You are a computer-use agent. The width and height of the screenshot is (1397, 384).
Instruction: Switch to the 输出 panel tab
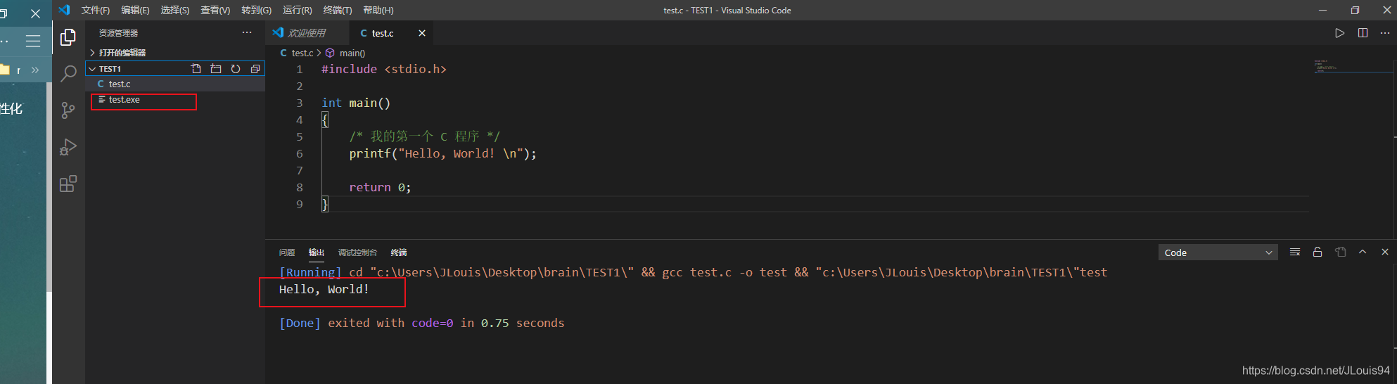point(317,252)
